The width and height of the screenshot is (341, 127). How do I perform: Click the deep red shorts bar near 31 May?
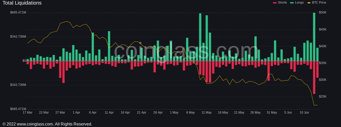269,71
